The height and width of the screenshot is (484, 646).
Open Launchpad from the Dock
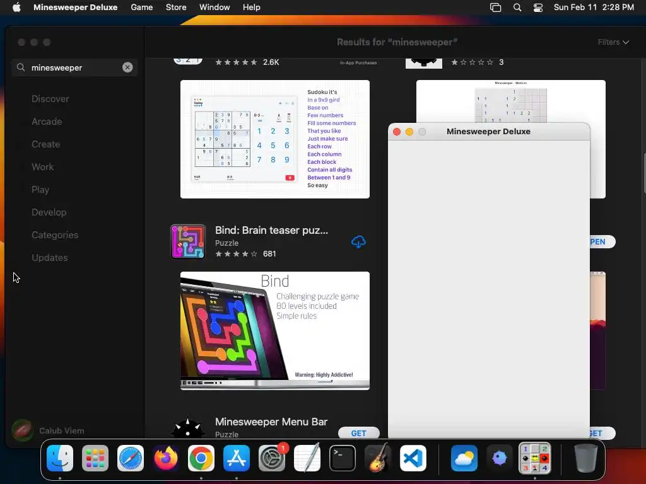click(95, 458)
